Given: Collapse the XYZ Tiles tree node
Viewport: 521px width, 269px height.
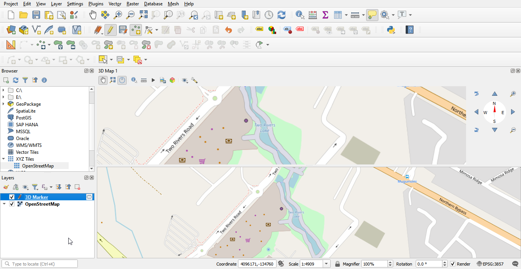Looking at the screenshot, I should point(3,159).
